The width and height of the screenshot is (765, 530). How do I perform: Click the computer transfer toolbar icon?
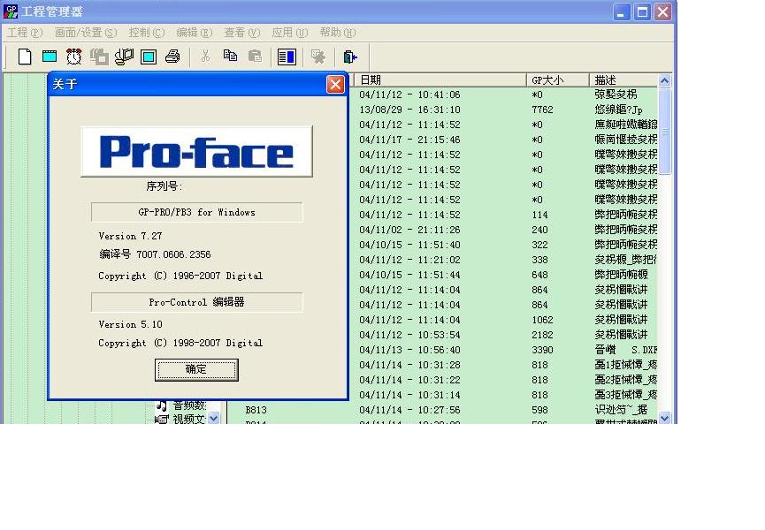pos(124,57)
